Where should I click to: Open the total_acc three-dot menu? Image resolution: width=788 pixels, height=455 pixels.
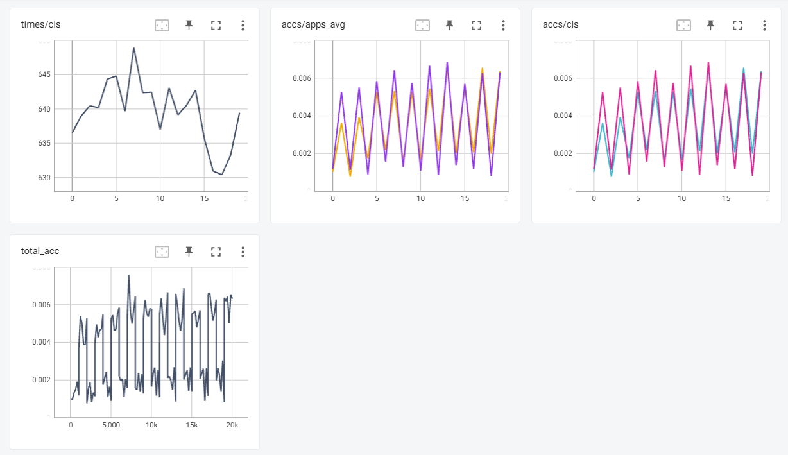[x=243, y=252]
